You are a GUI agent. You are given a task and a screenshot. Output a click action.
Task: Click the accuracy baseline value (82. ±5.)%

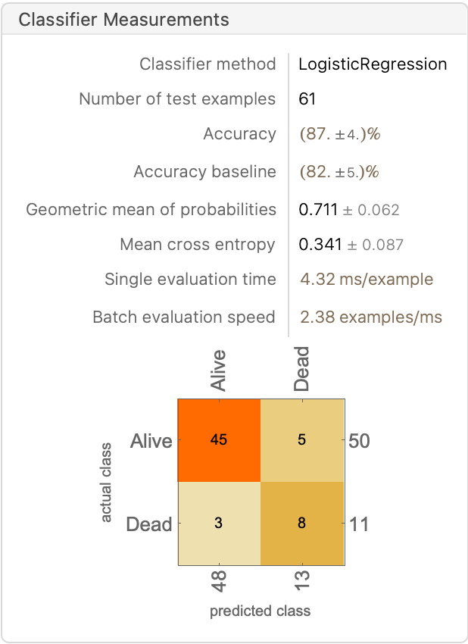point(339,172)
